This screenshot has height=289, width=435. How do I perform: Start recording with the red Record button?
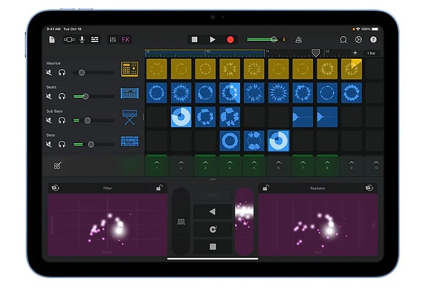230,40
